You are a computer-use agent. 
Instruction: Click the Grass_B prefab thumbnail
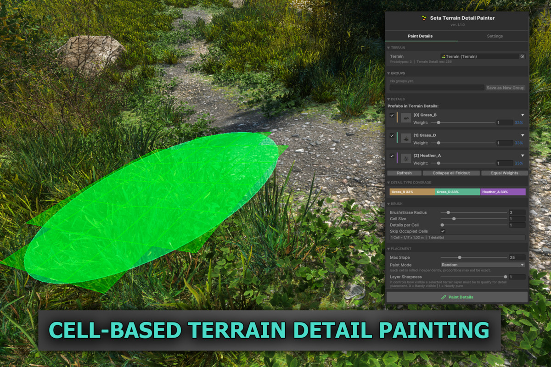coord(406,118)
